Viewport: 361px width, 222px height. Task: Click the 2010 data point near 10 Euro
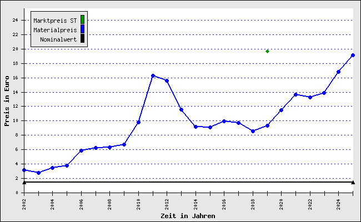tap(139, 123)
